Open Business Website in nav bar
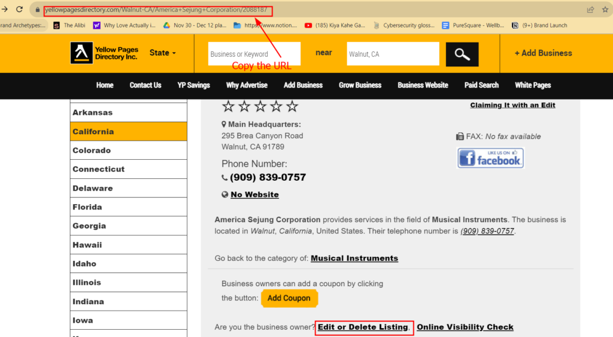Viewport: 613px width, 337px height. click(x=423, y=85)
